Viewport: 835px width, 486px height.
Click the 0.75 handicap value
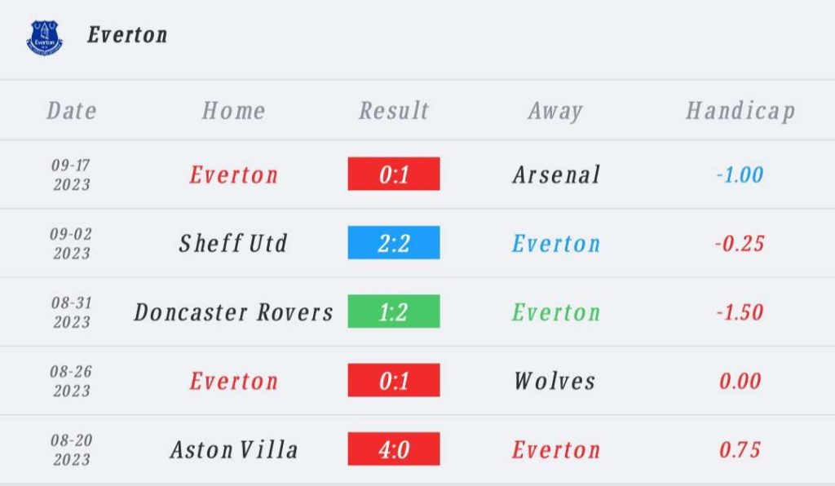pos(740,449)
